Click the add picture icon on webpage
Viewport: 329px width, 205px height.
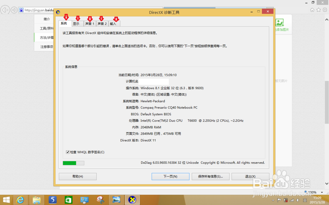pyautogui.click(x=280, y=23)
